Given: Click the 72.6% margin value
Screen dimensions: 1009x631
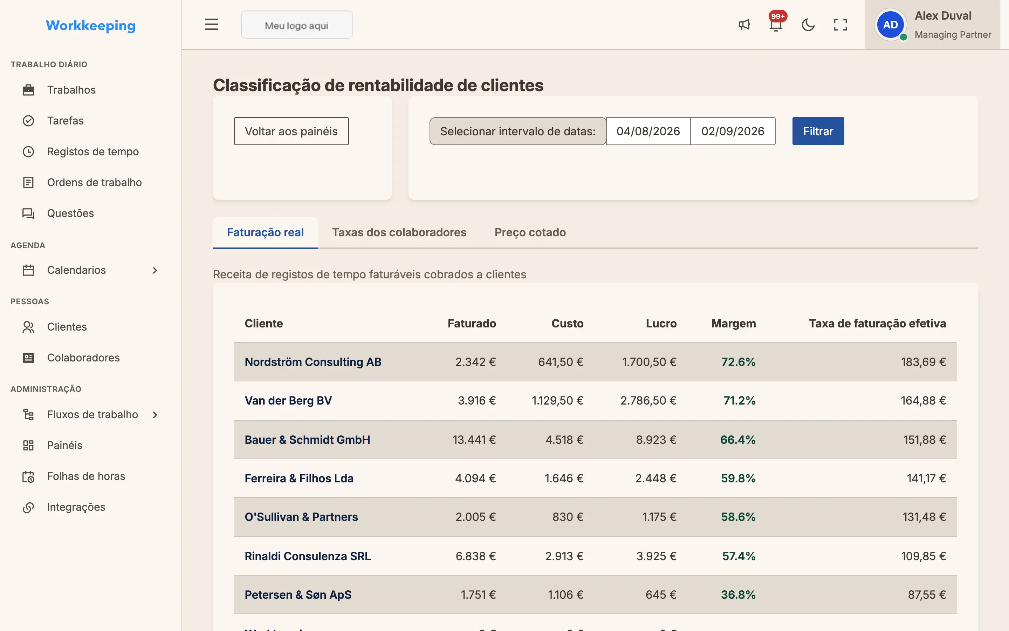Looking at the screenshot, I should [738, 362].
